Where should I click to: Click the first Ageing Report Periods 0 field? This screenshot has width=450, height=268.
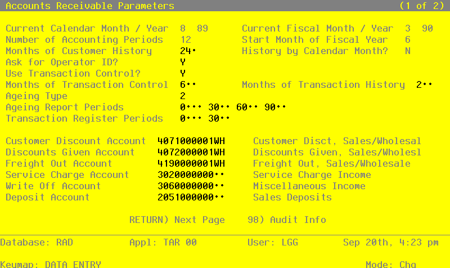[191, 107]
